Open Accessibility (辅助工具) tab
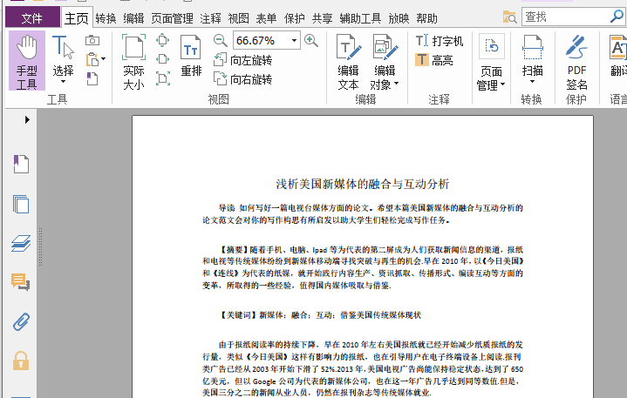Screen dimensions: 627x398 click(x=360, y=18)
